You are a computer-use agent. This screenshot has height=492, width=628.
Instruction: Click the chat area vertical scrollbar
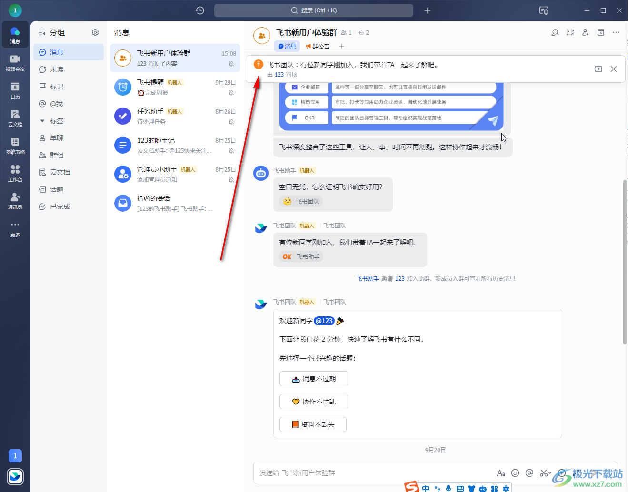coord(625,262)
